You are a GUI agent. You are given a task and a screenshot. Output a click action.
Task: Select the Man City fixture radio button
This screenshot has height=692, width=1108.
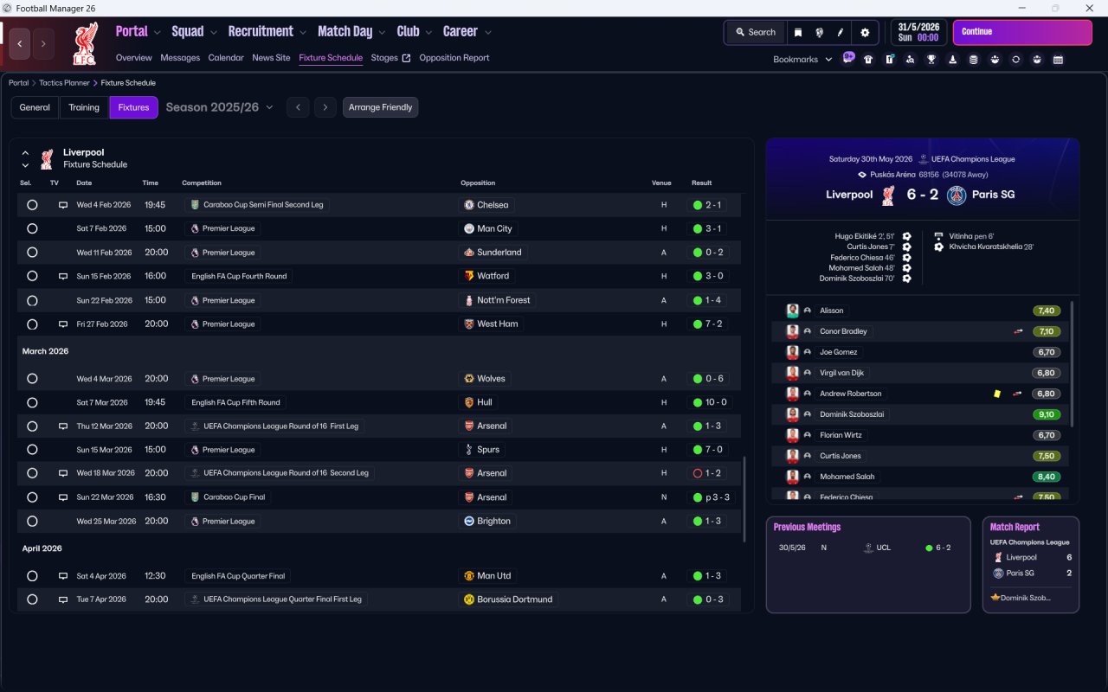point(32,229)
